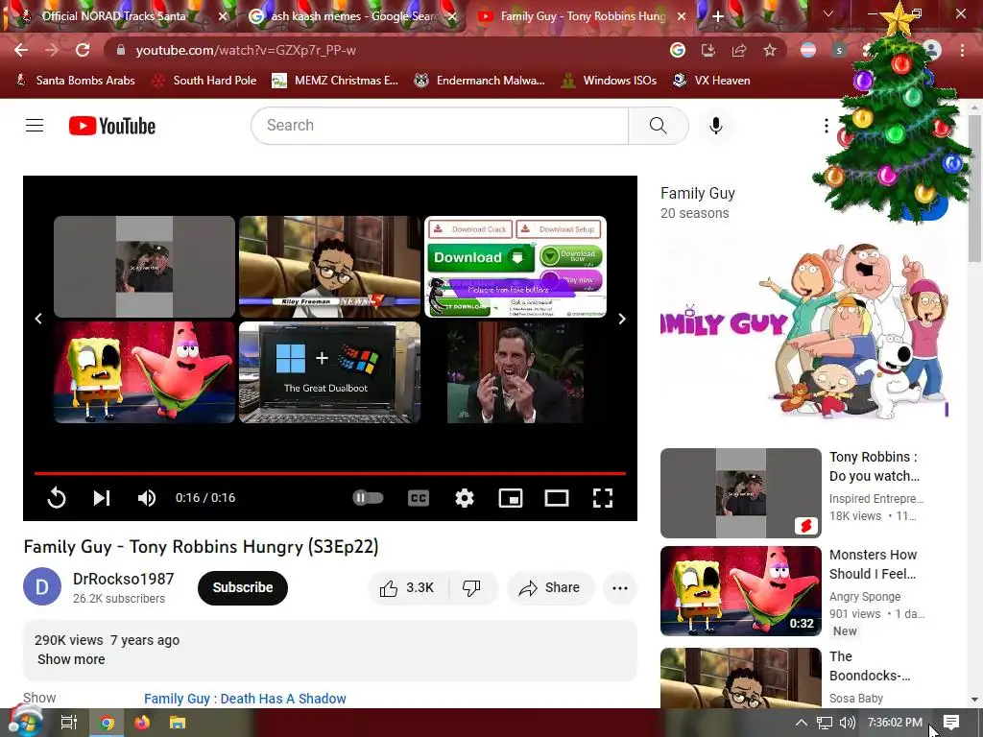The width and height of the screenshot is (983, 737).
Task: Launch Firefox from the taskbar
Action: pyautogui.click(x=142, y=723)
